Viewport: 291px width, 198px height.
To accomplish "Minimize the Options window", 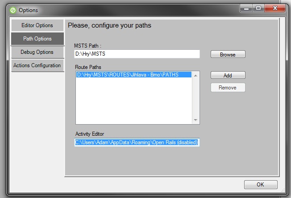I will point(246,8).
